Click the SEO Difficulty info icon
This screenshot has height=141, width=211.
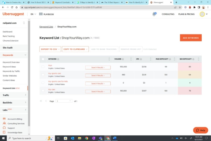pos(193,59)
